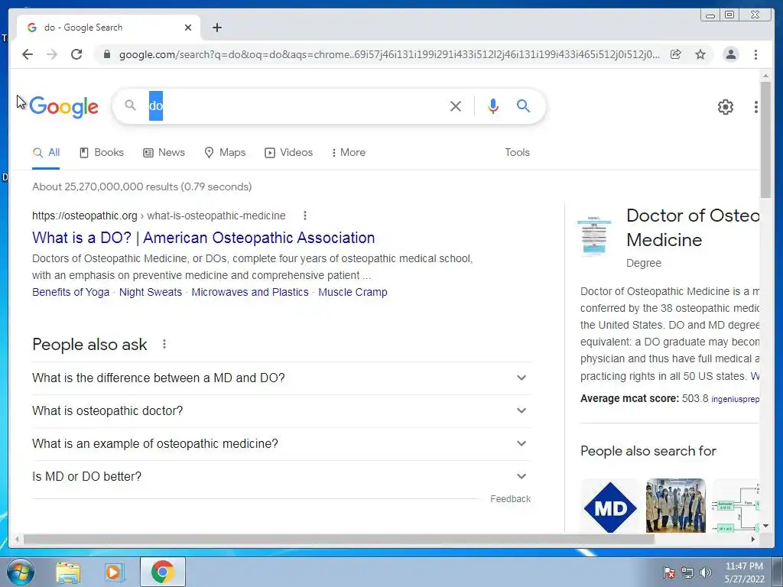Expand 'What is osteopathic doctor?'
Screen dimensions: 783x587
(x=281, y=410)
